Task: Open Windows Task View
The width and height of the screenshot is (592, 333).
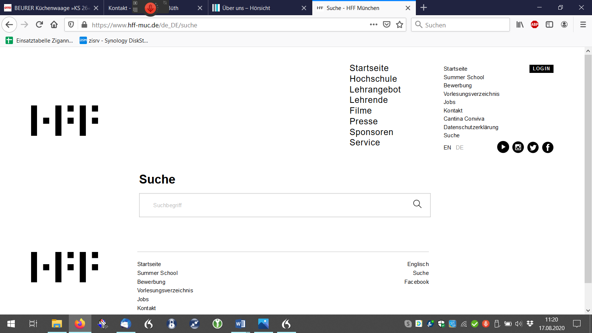Action: (x=33, y=324)
